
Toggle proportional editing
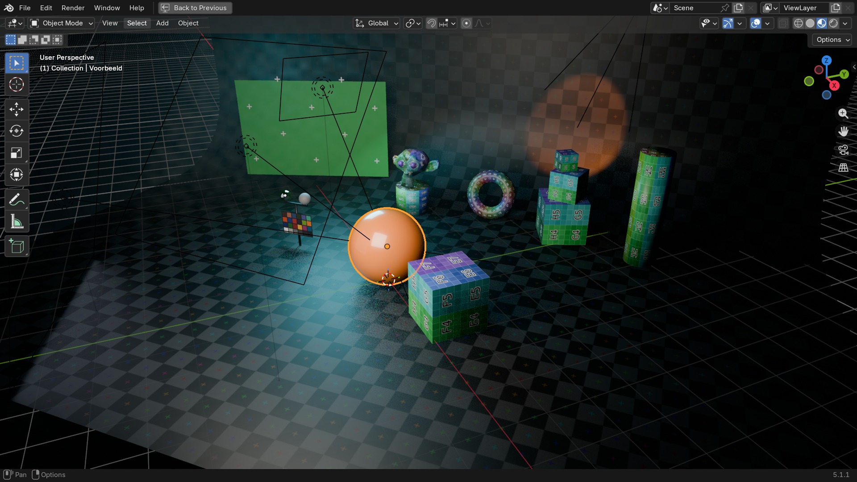[x=466, y=23]
